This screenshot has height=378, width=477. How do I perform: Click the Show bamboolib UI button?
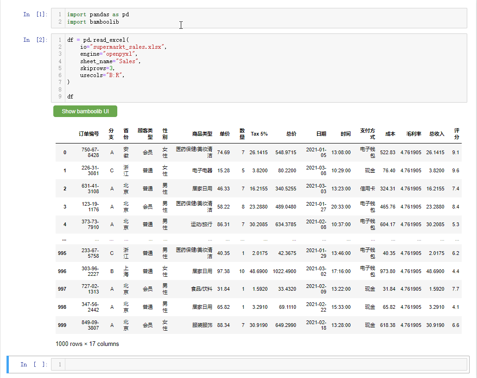pos(85,111)
